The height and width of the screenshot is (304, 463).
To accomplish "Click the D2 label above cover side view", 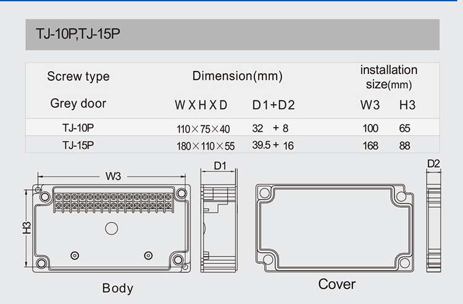I will coord(433,164).
